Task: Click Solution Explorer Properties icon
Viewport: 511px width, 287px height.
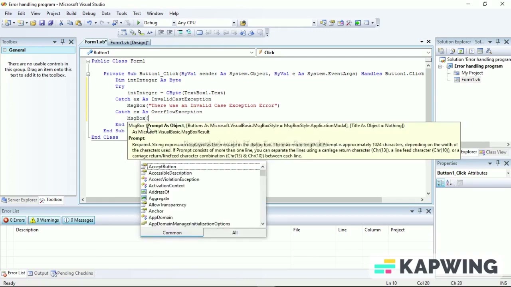Action: pos(442,51)
